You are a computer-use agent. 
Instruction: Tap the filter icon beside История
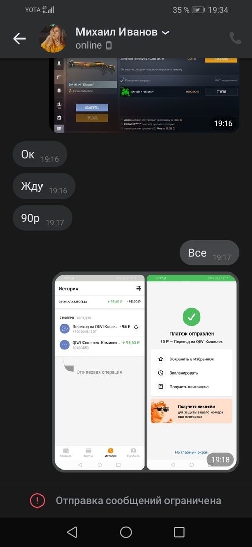138,288
